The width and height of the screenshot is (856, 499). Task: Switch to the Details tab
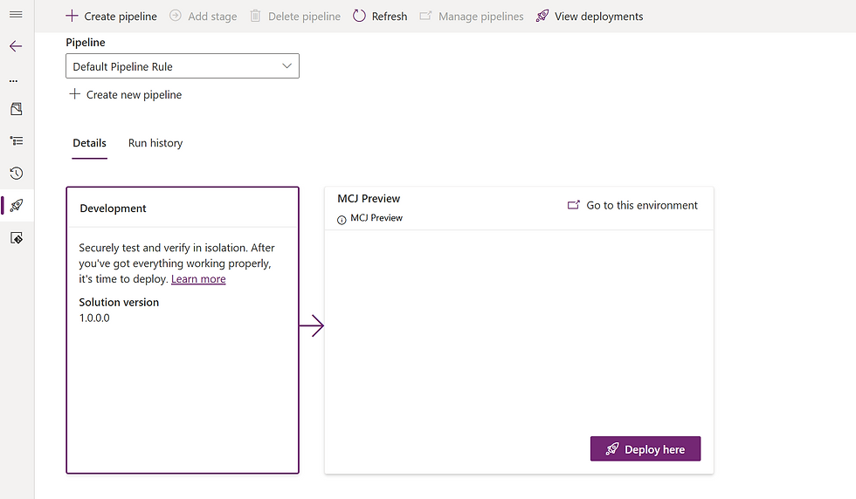(89, 143)
